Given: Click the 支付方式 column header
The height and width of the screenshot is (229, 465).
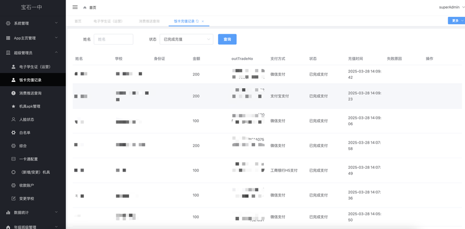Looking at the screenshot, I should (278, 59).
